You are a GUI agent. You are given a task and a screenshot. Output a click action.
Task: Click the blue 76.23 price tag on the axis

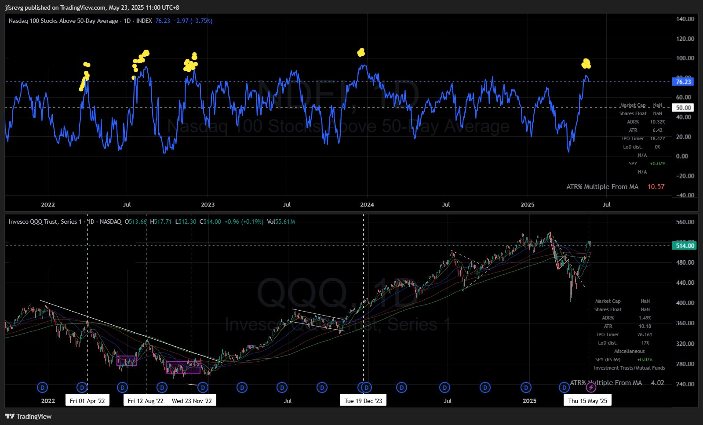coord(683,82)
